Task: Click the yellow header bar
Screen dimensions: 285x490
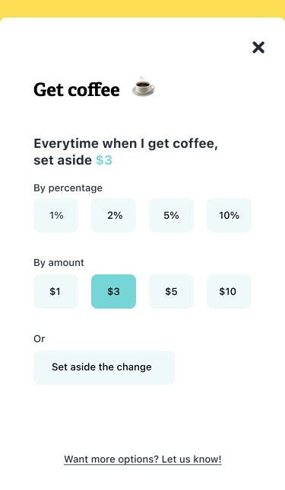Action: pos(143,8)
